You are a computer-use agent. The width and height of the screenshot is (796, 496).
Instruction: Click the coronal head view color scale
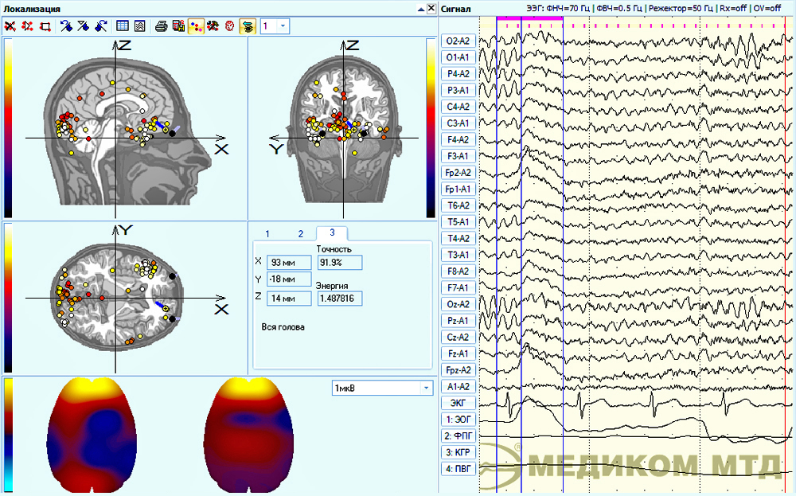[x=431, y=128]
